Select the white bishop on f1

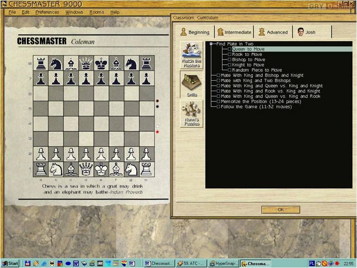[116, 170]
